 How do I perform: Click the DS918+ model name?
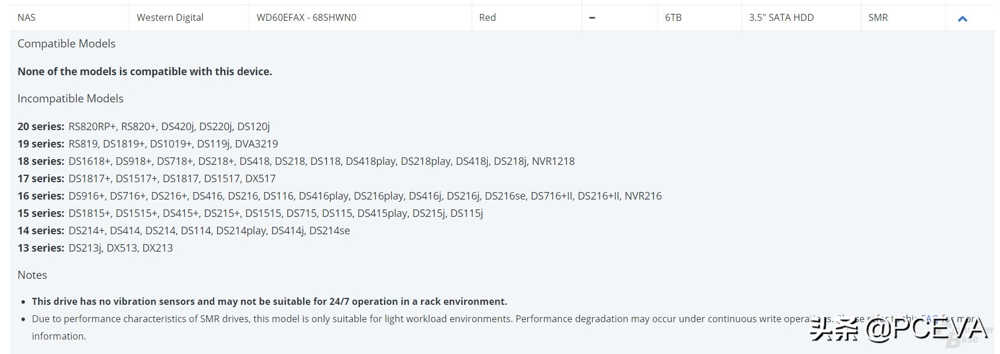coord(133,161)
